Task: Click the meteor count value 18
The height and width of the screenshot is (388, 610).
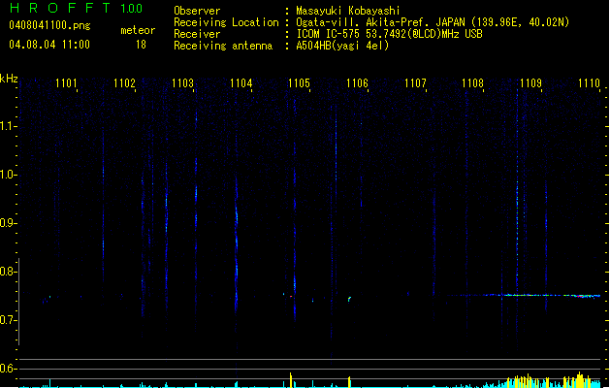Action: [x=141, y=45]
